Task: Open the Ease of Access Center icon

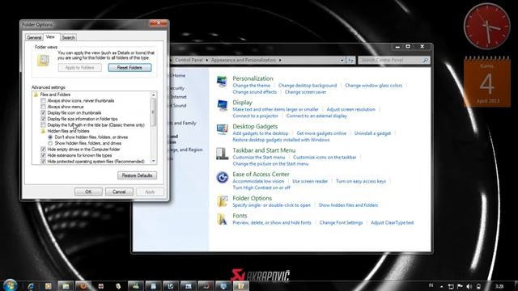Action: coord(222,178)
